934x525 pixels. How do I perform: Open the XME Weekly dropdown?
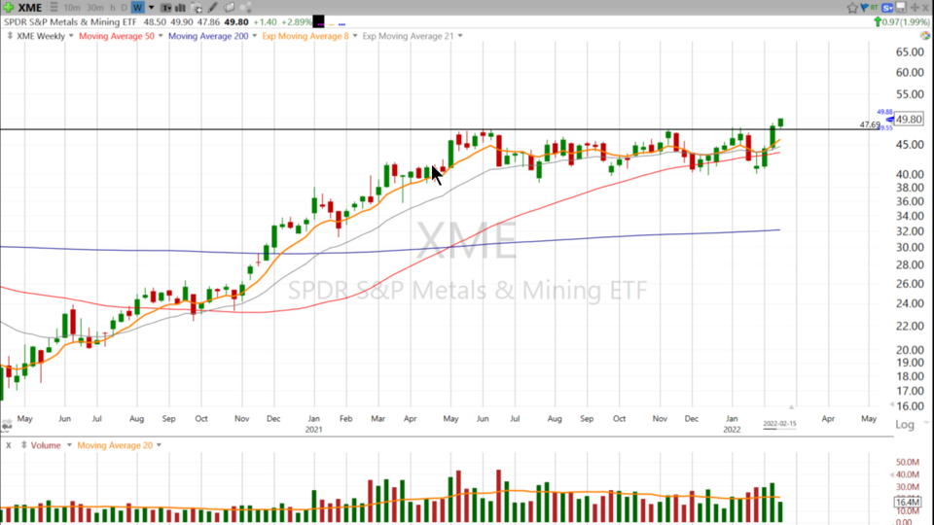pos(71,36)
